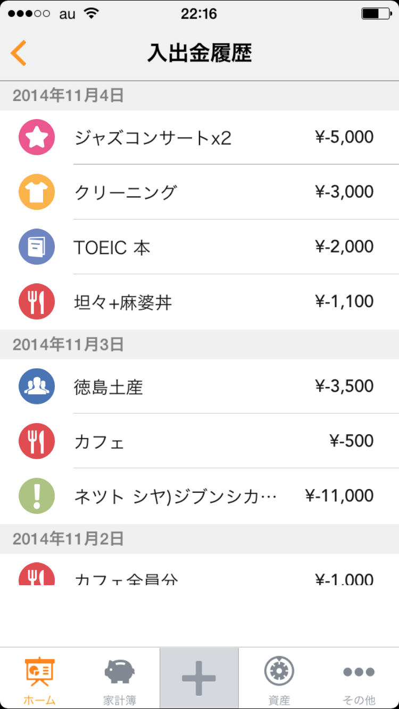Open the 資産 assets tab
Viewport: 399px width, 709px height.
[279, 679]
